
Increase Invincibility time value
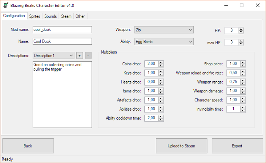[x=243, y=108]
